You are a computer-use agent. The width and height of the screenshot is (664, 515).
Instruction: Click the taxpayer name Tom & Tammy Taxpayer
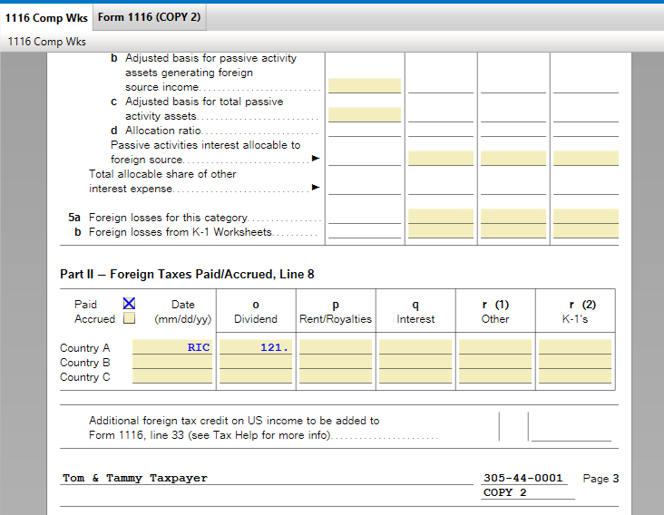pyautogui.click(x=135, y=478)
